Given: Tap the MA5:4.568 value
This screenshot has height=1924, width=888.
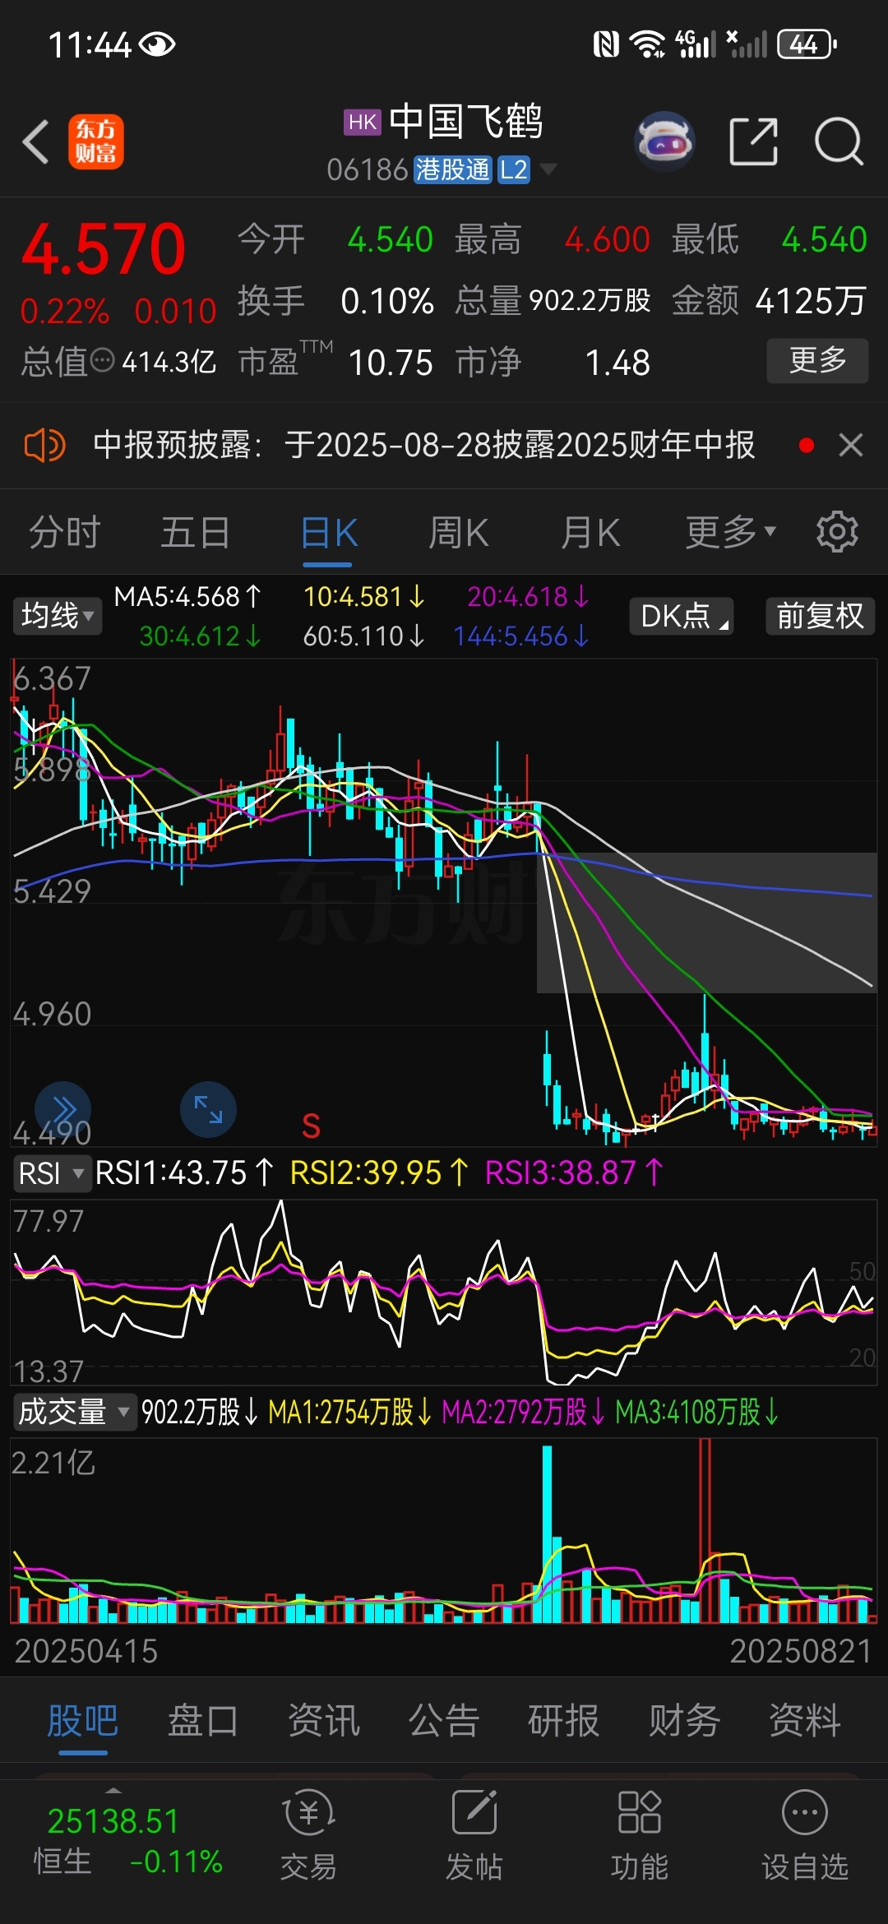Looking at the screenshot, I should tap(187, 596).
